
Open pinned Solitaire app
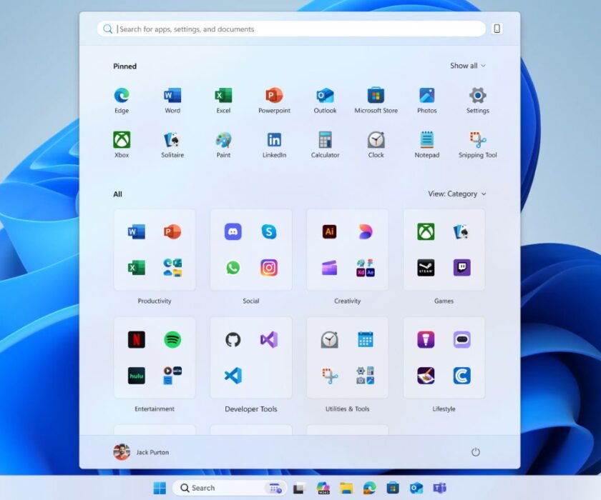172,140
